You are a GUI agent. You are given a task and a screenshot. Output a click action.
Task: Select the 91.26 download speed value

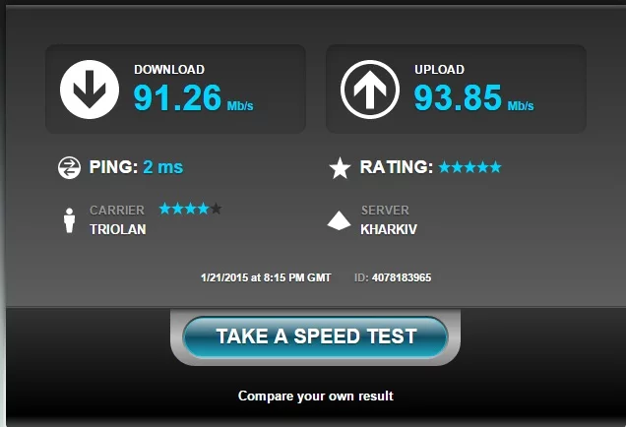click(177, 97)
